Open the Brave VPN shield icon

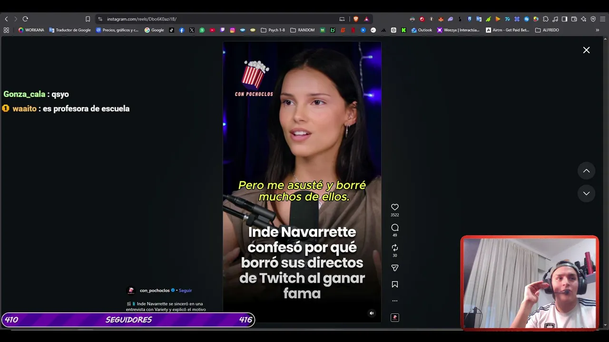pyautogui.click(x=593, y=19)
